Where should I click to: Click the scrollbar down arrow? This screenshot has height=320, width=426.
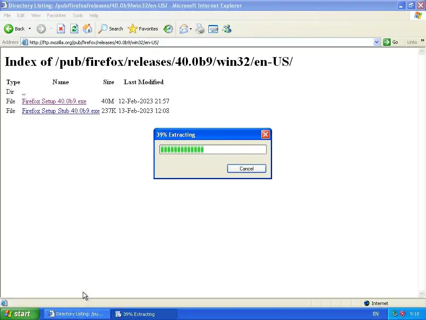(422, 293)
